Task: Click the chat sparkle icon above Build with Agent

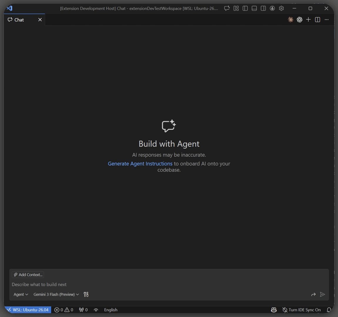Action: click(169, 126)
